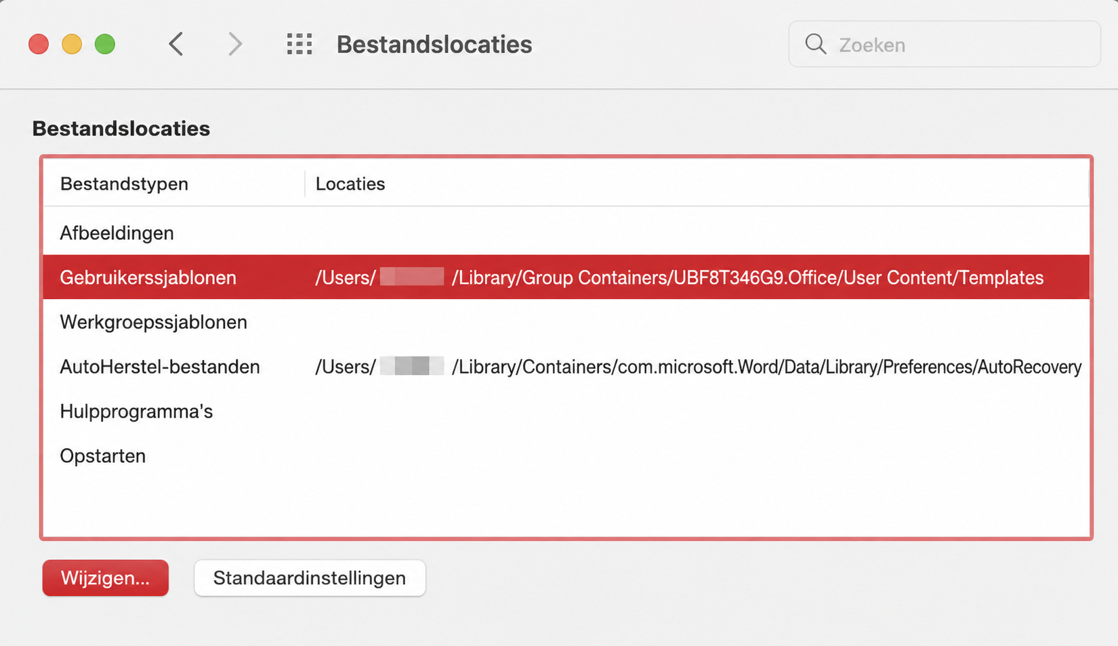This screenshot has width=1118, height=646.
Task: Click the Bestandstypen column header
Action: click(x=174, y=184)
